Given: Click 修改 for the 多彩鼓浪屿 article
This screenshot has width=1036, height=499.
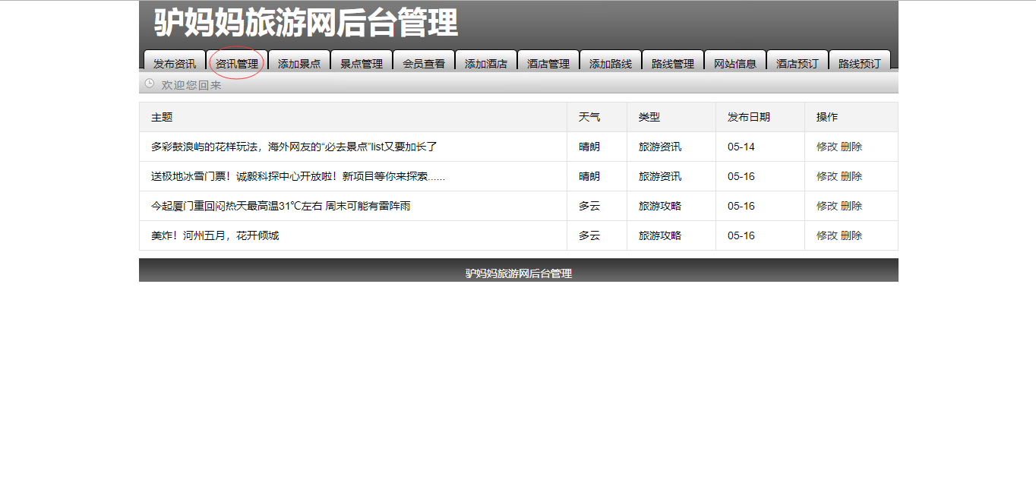Looking at the screenshot, I should coord(827,147).
